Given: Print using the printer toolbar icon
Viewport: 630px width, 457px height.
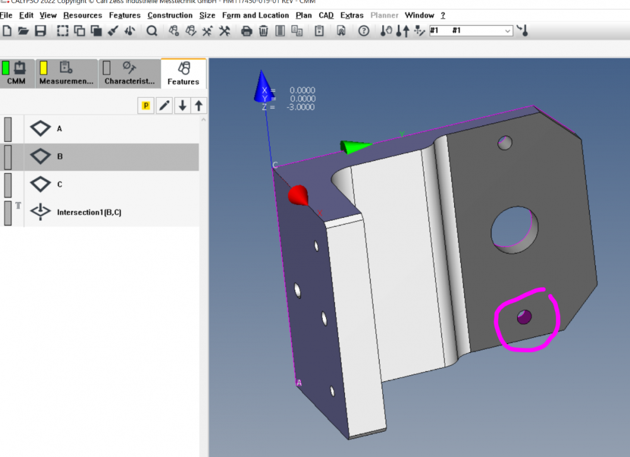Looking at the screenshot, I should [247, 30].
